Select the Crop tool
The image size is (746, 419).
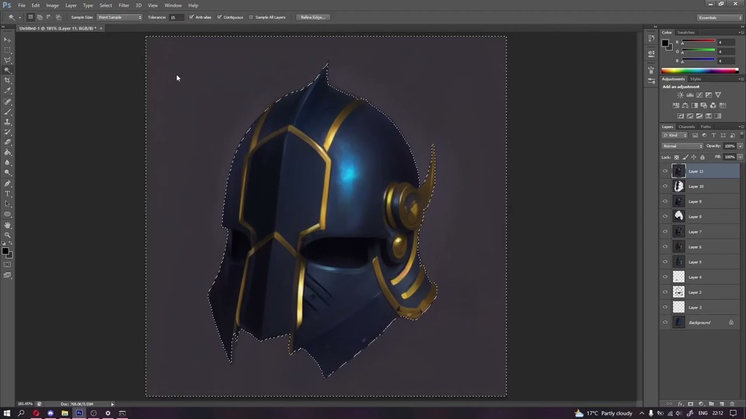click(8, 80)
